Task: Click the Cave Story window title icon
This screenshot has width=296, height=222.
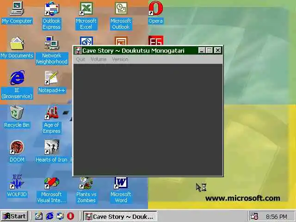Action: 78,50
